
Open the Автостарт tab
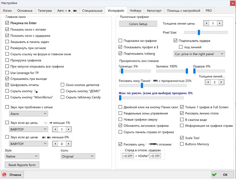(x=154, y=11)
